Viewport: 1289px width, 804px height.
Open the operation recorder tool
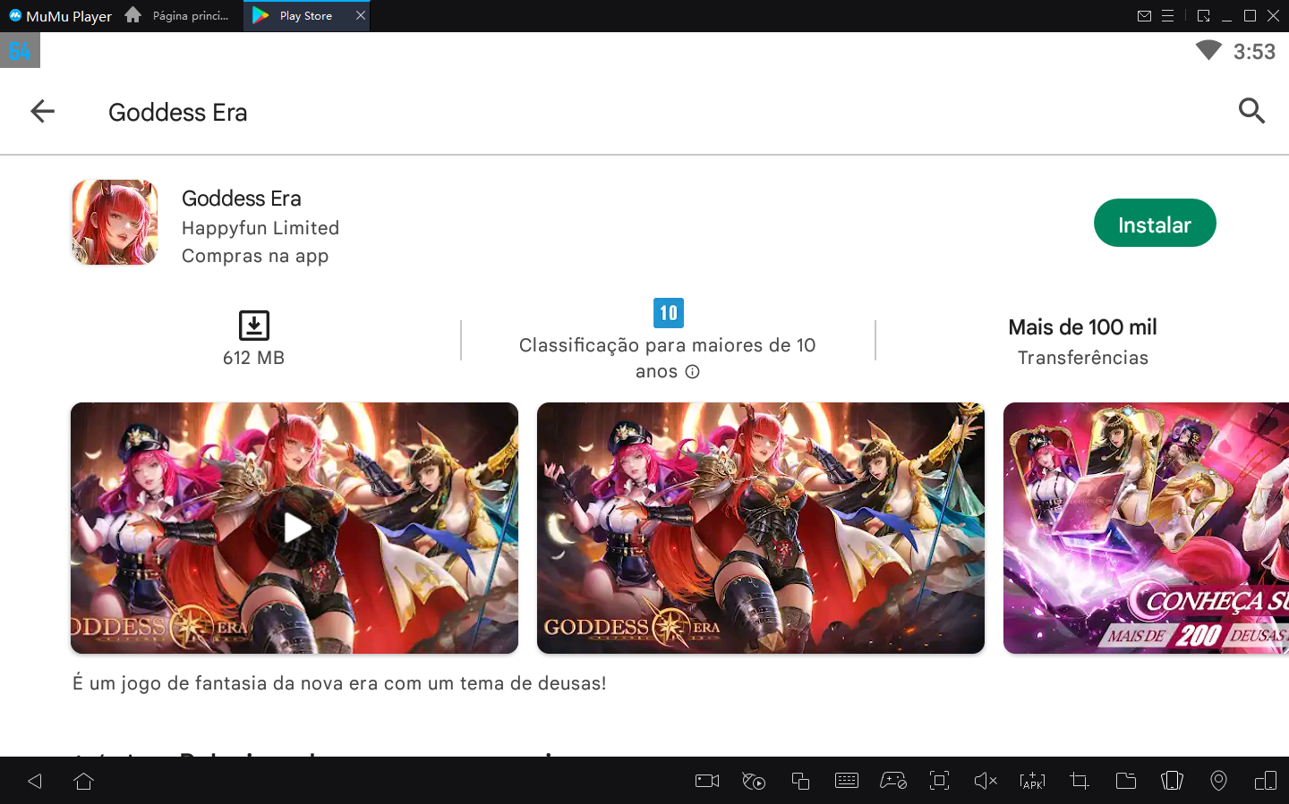[754, 781]
